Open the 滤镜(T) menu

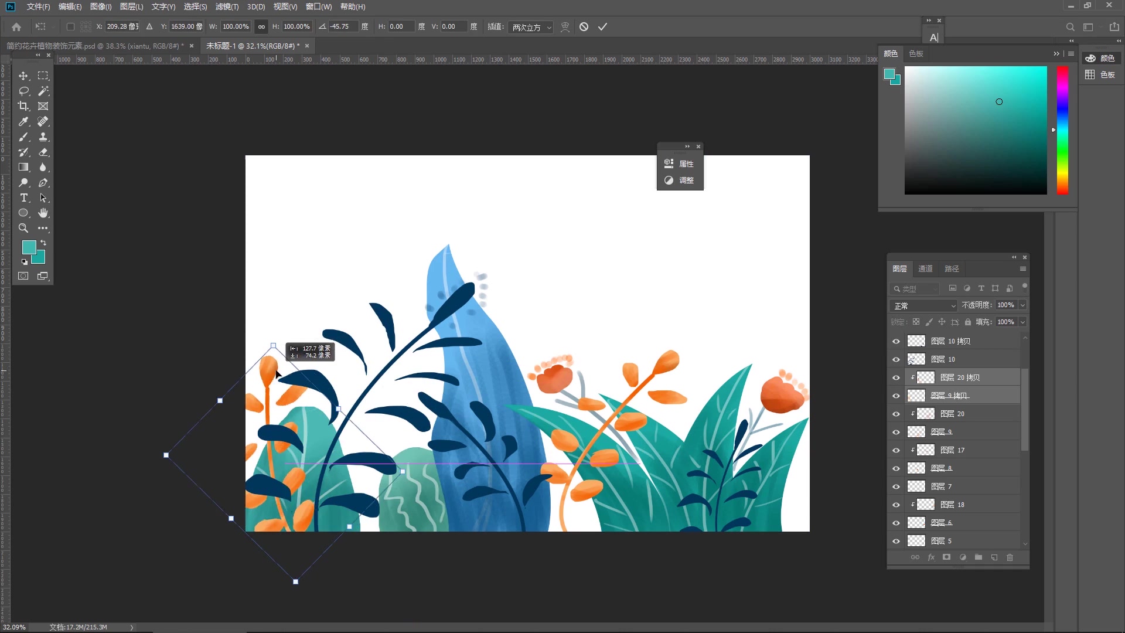click(x=227, y=6)
